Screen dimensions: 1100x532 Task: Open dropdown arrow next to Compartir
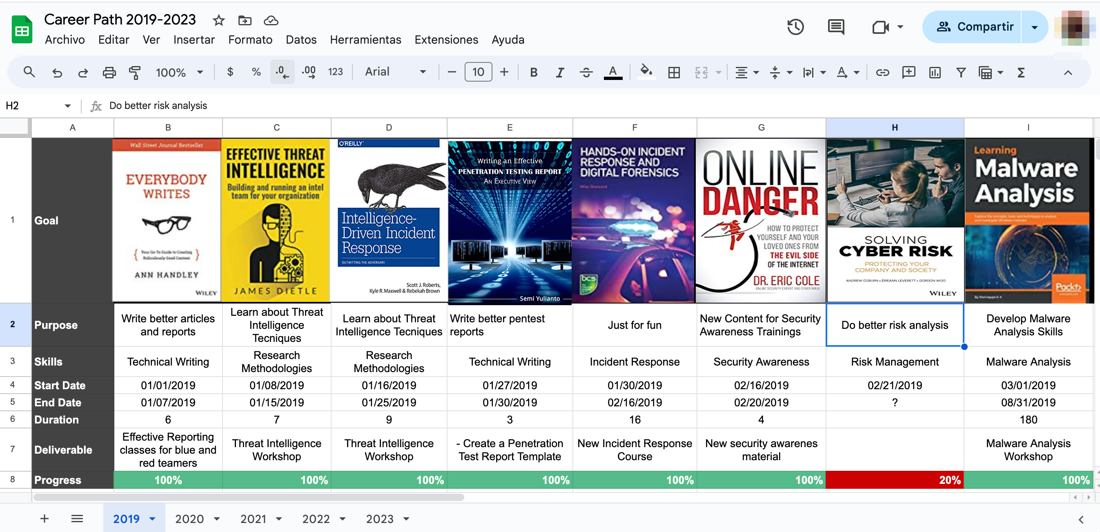pos(1034,27)
